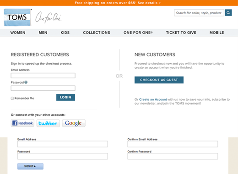Click the SIGN UP button
The height and width of the screenshot is (174, 238).
(x=30, y=166)
